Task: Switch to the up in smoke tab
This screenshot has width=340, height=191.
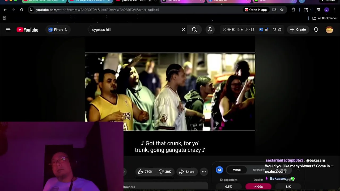Action: pyautogui.click(x=44, y=1)
